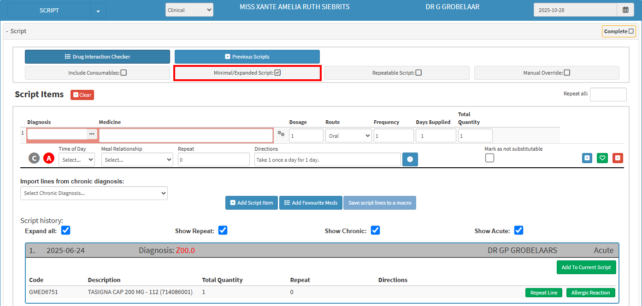Uncheck the Show Chronic checkbox

click(x=375, y=230)
